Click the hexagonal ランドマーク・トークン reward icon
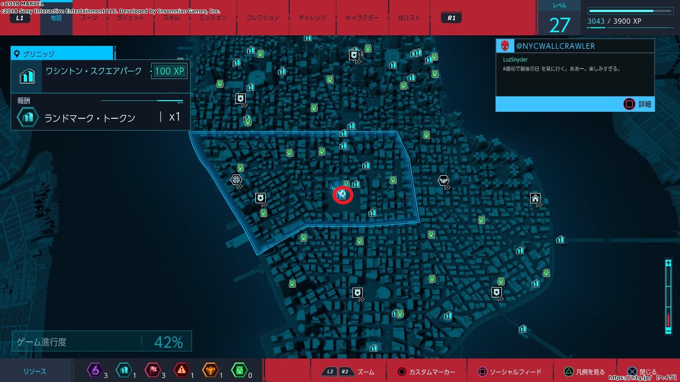Viewport: 680px width, 382px height. pyautogui.click(x=28, y=117)
